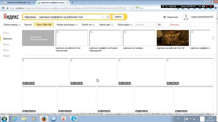Click the taskbar clock showing 20:15
Viewport: 218px width, 122px height.
tap(210, 119)
